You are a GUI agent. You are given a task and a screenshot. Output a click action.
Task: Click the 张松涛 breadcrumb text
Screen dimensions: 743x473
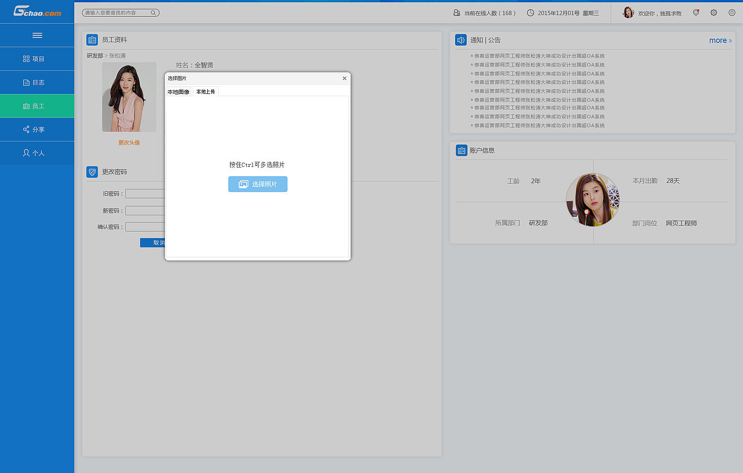tap(117, 56)
